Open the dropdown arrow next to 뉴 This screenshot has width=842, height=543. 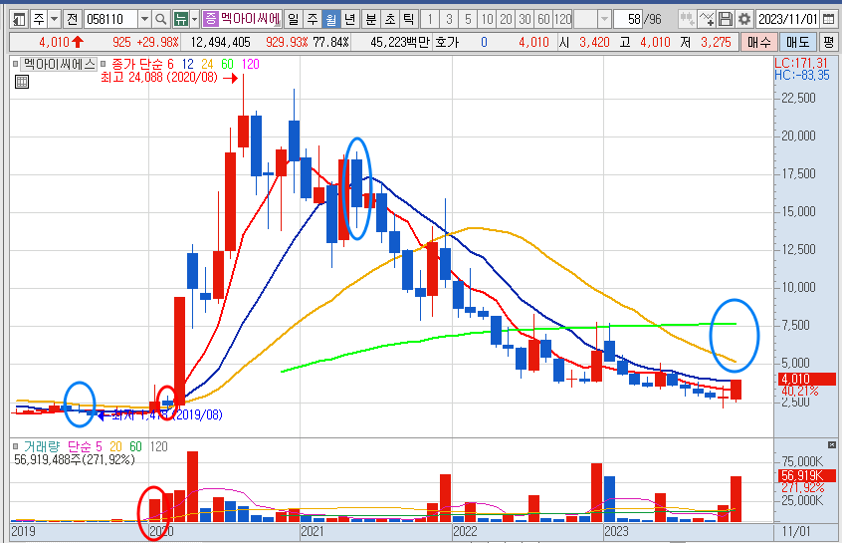(x=194, y=20)
